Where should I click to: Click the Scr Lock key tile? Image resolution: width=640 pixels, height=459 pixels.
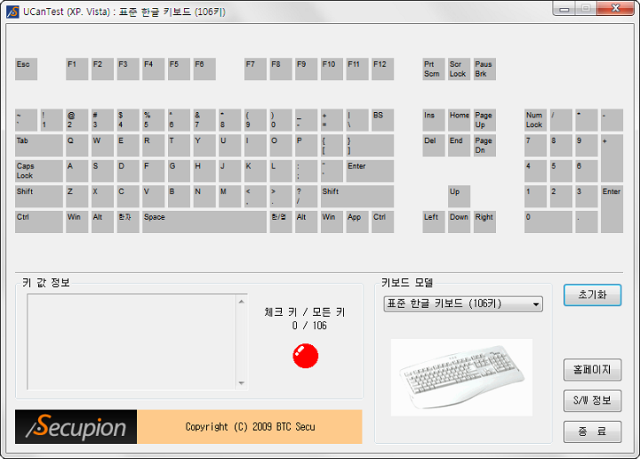(459, 69)
